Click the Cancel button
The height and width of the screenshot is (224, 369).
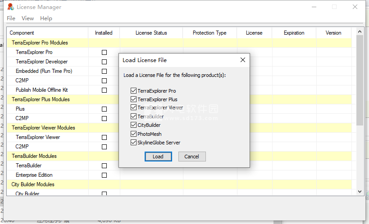coord(192,157)
